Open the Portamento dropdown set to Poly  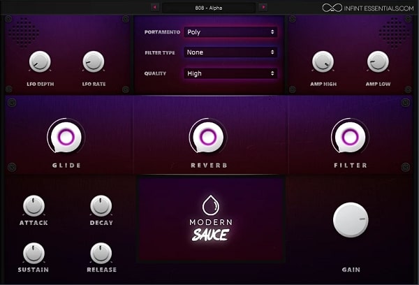coord(230,32)
